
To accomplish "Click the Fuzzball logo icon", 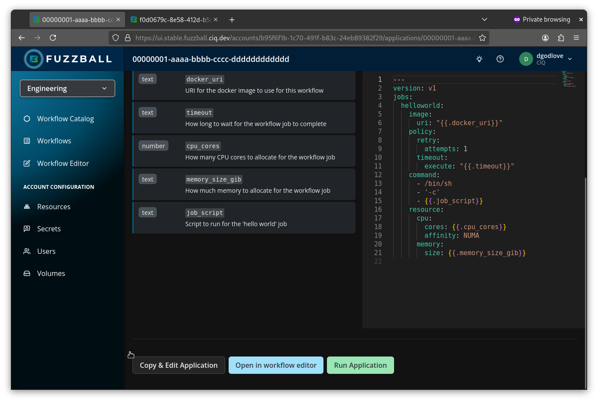I will point(34,59).
